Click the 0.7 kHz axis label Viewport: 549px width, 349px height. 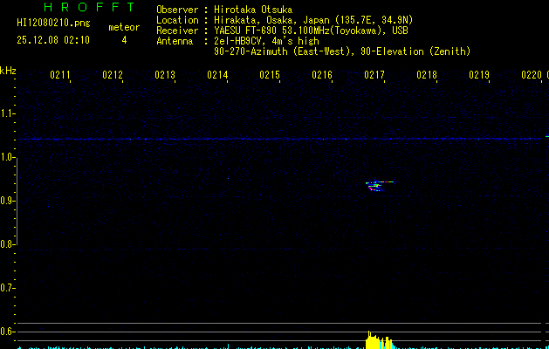[x=7, y=288]
